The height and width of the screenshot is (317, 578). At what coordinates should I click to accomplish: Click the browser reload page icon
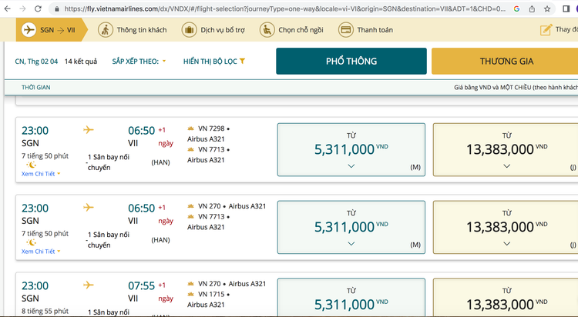point(37,8)
